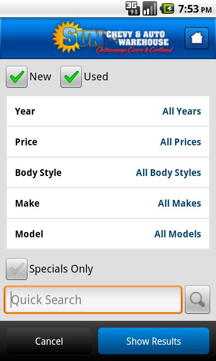The width and height of the screenshot is (216, 361).
Task: Tap the signal strength bars icon
Action: 150,9
